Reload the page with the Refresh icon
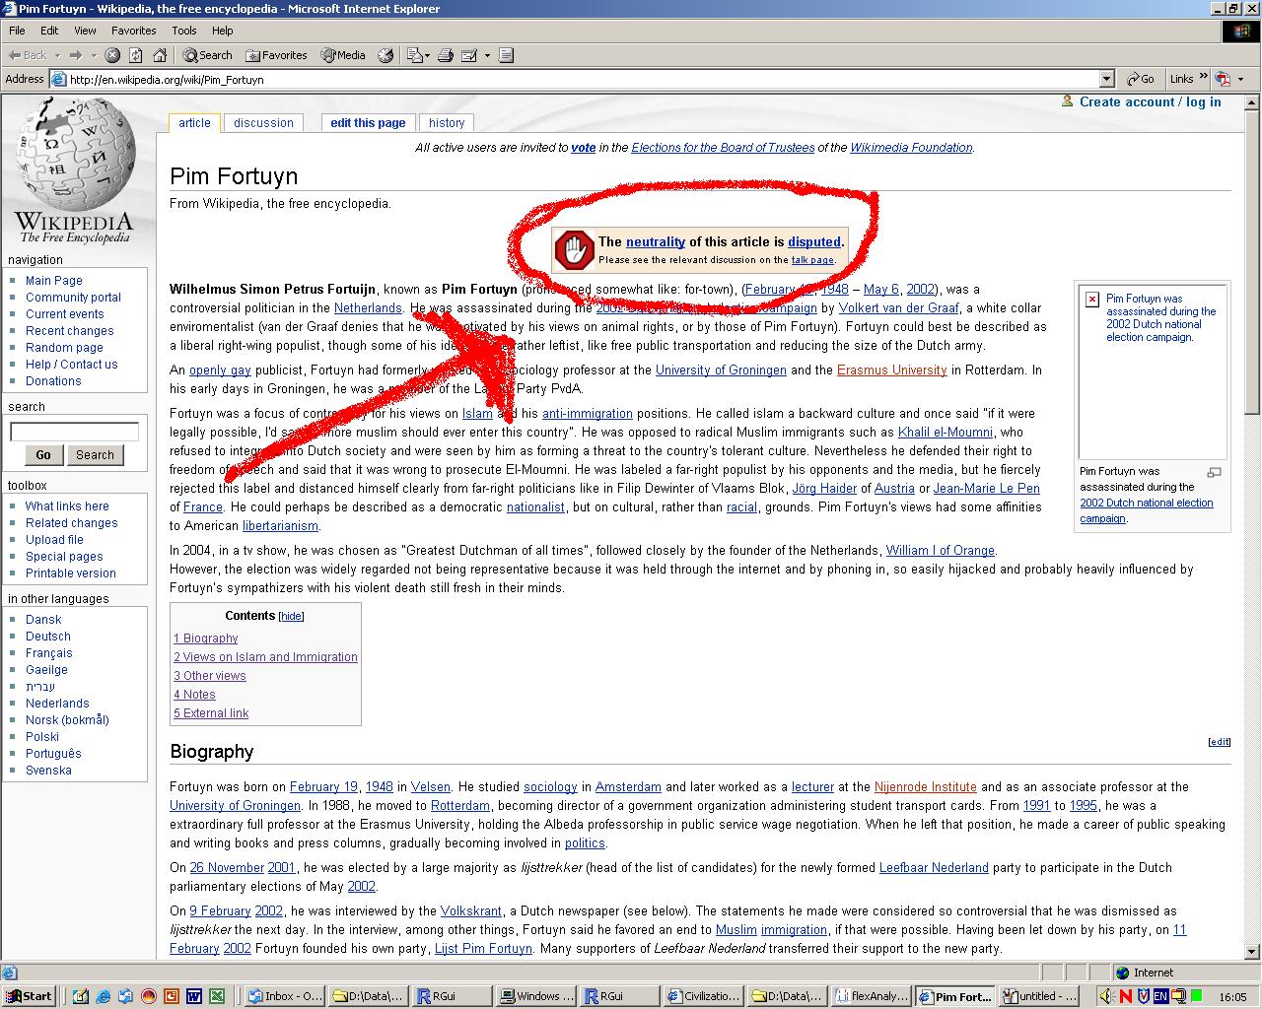This screenshot has height=1009, width=1262. click(x=136, y=55)
